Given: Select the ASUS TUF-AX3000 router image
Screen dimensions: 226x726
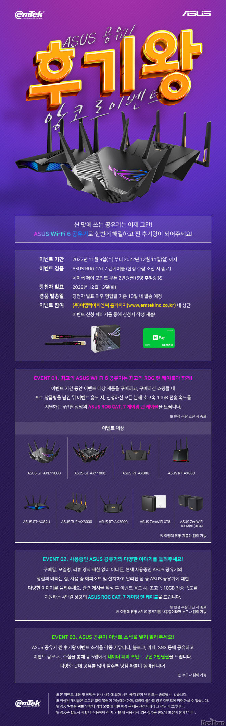Looking at the screenshot, I should (x=76, y=503).
